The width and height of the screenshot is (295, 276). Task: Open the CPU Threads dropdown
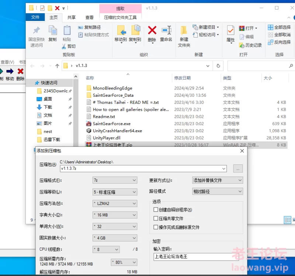click(106, 250)
